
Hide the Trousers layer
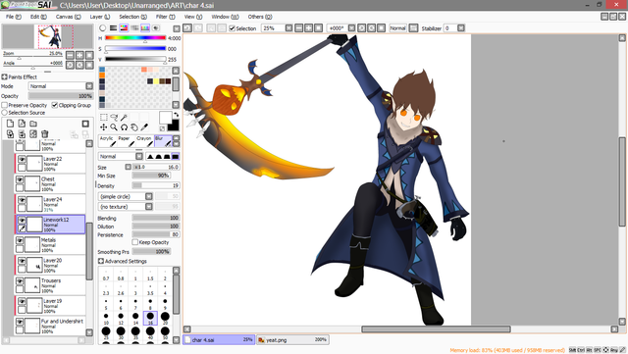pyautogui.click(x=20, y=280)
